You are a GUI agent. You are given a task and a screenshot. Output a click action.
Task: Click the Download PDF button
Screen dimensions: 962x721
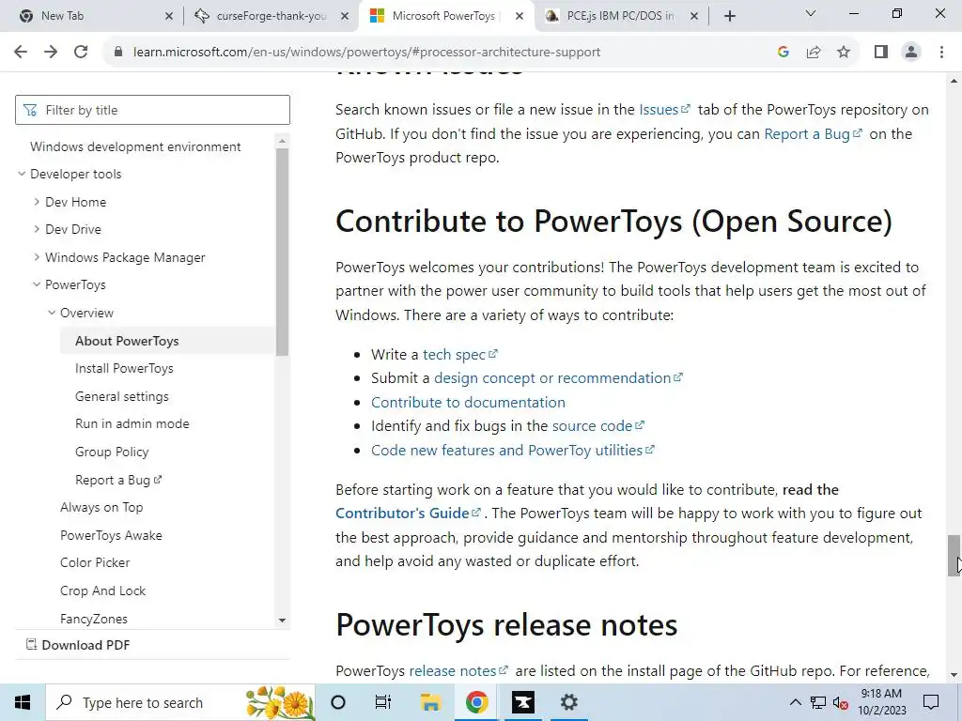(78, 645)
